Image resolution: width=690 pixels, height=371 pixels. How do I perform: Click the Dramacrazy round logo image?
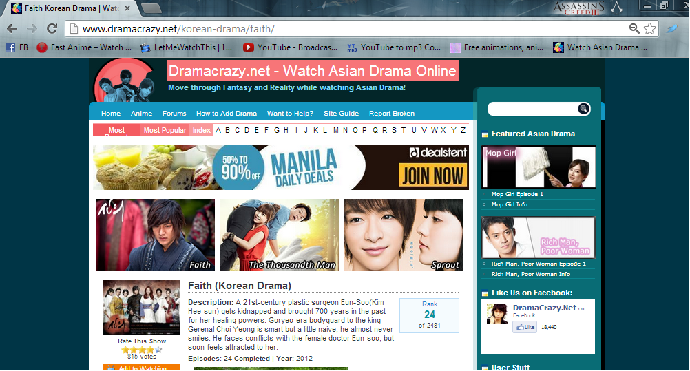tap(125, 81)
